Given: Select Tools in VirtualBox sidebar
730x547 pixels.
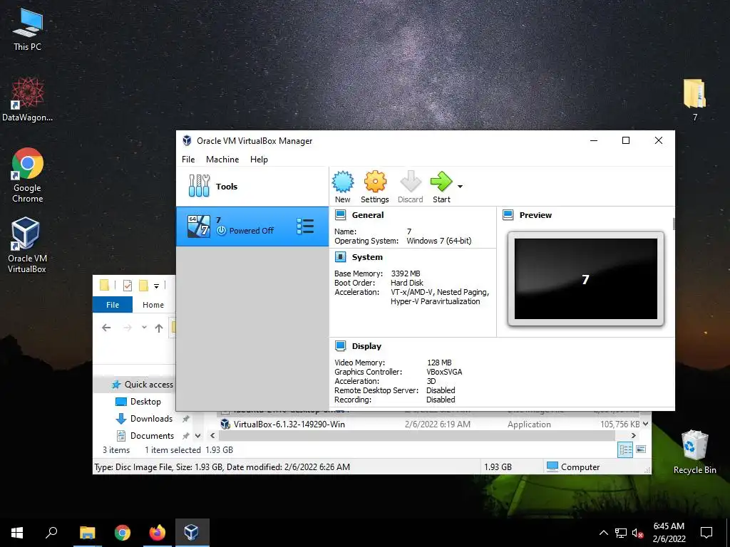Looking at the screenshot, I should click(x=252, y=186).
